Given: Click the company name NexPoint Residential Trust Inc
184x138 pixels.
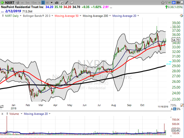Looking at the screenshot, I should pos(22,7).
